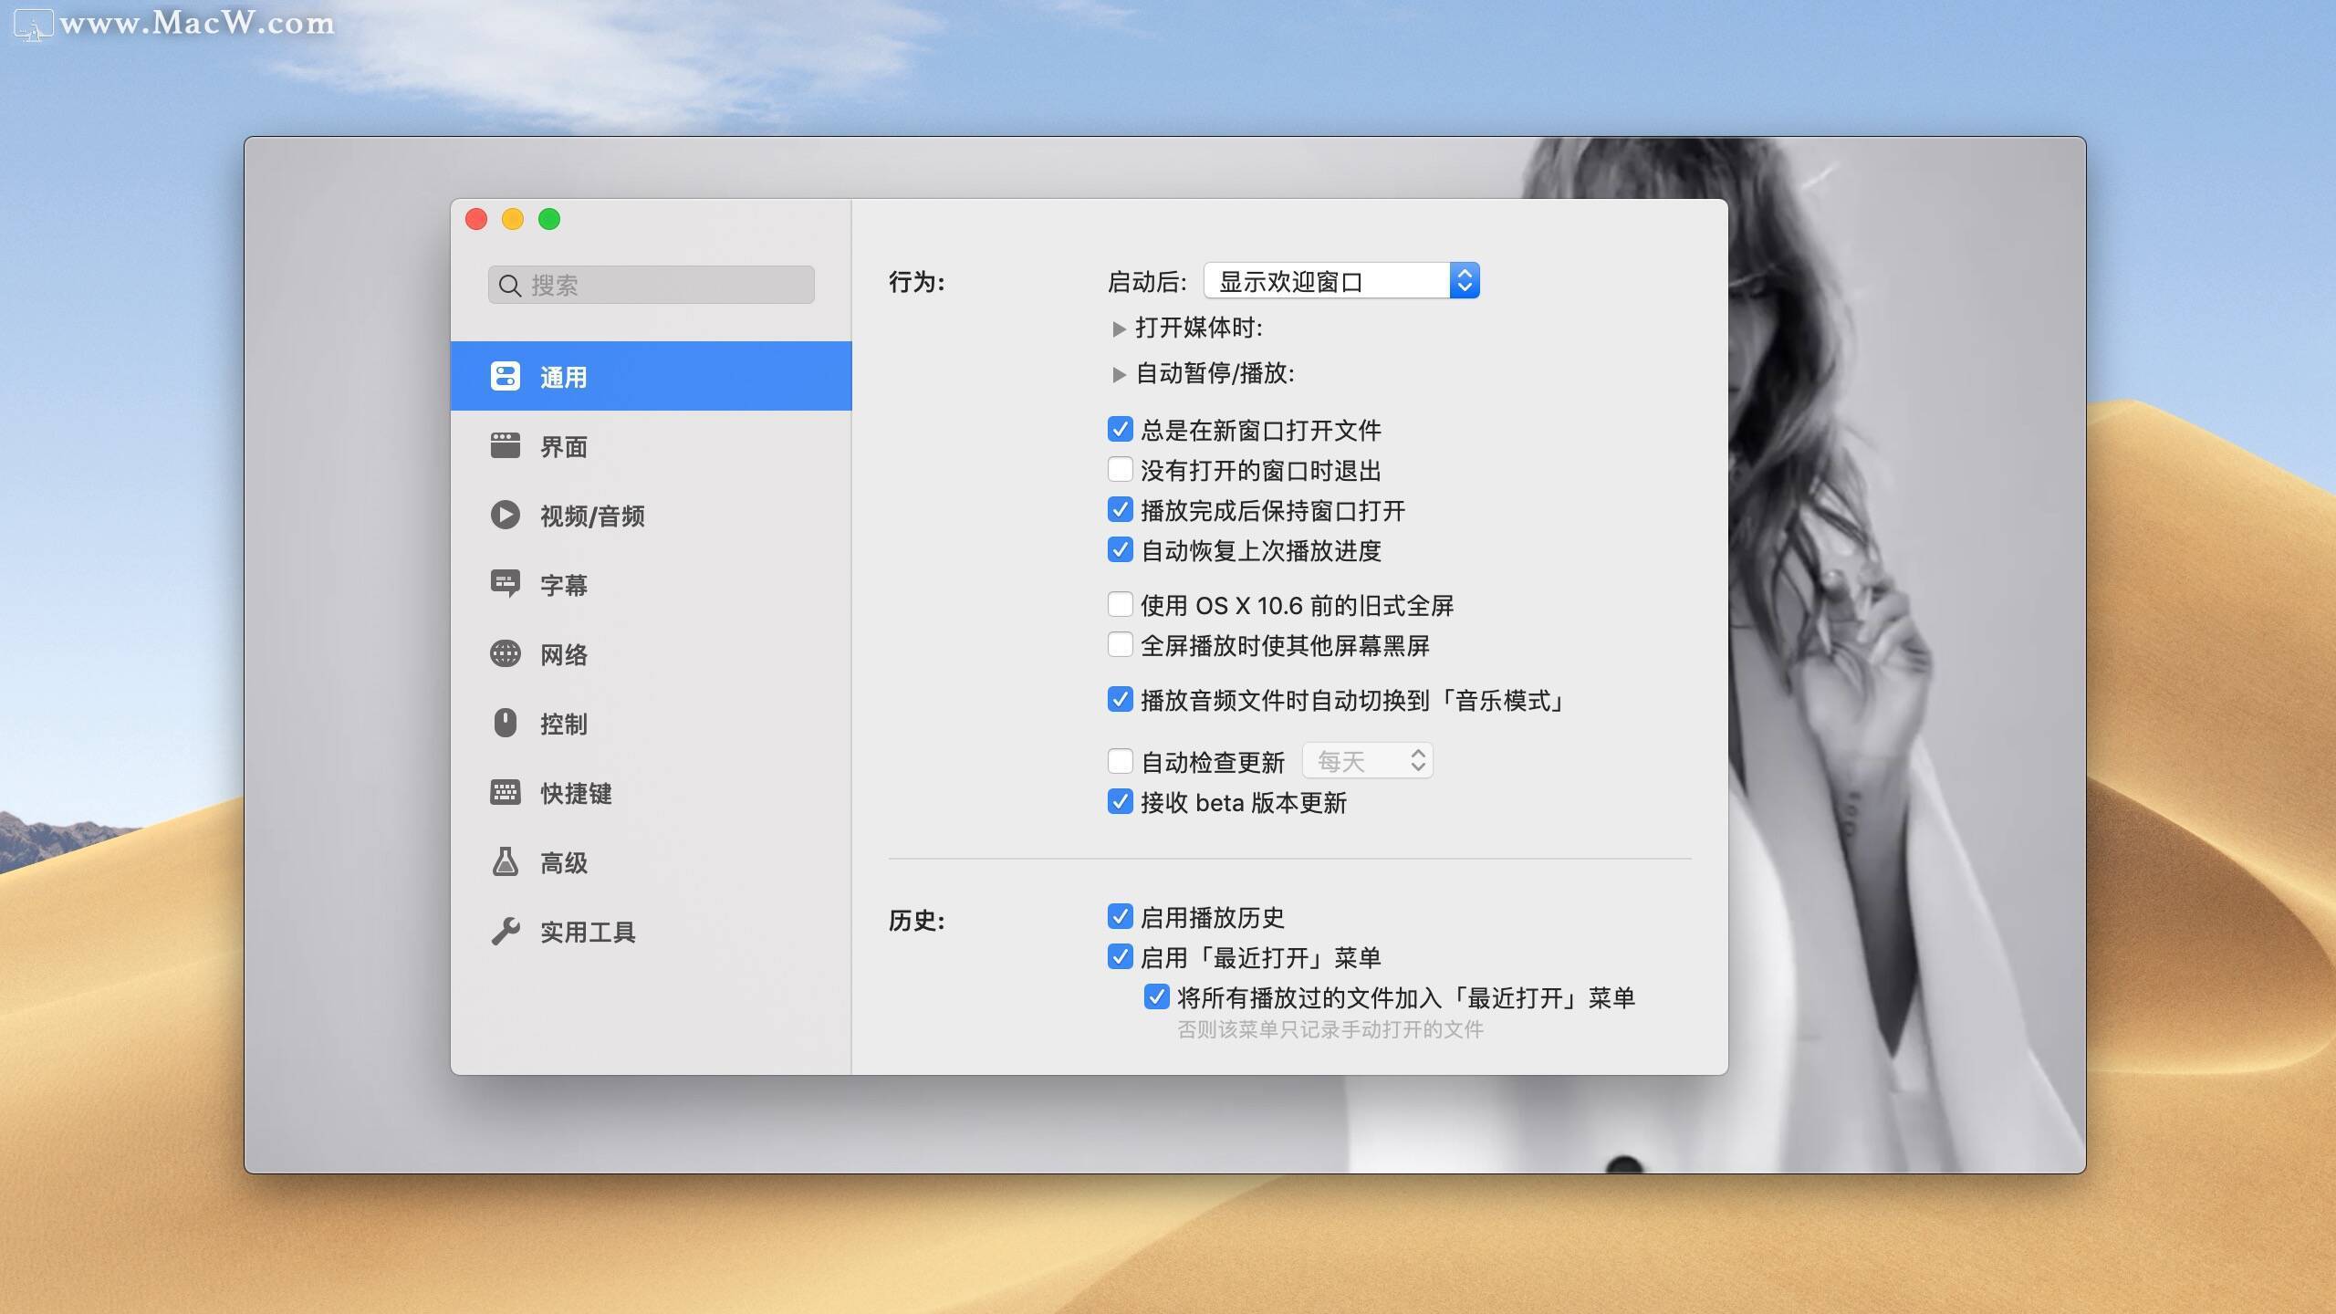Disable 启用播放历史 checkbox
This screenshot has width=2336, height=1314.
coord(1120,916)
